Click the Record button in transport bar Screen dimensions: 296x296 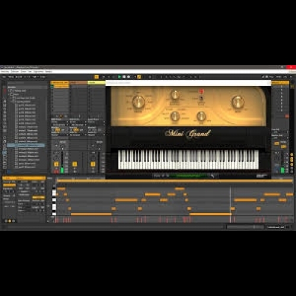click(128, 77)
